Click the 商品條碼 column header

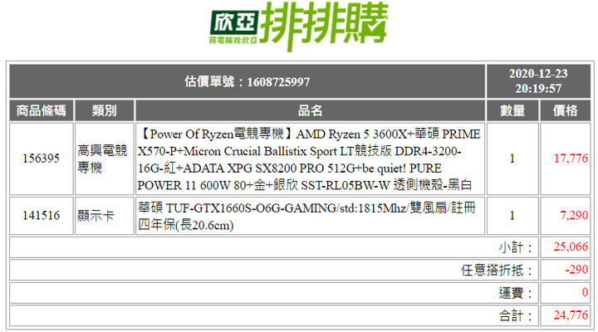pos(42,111)
